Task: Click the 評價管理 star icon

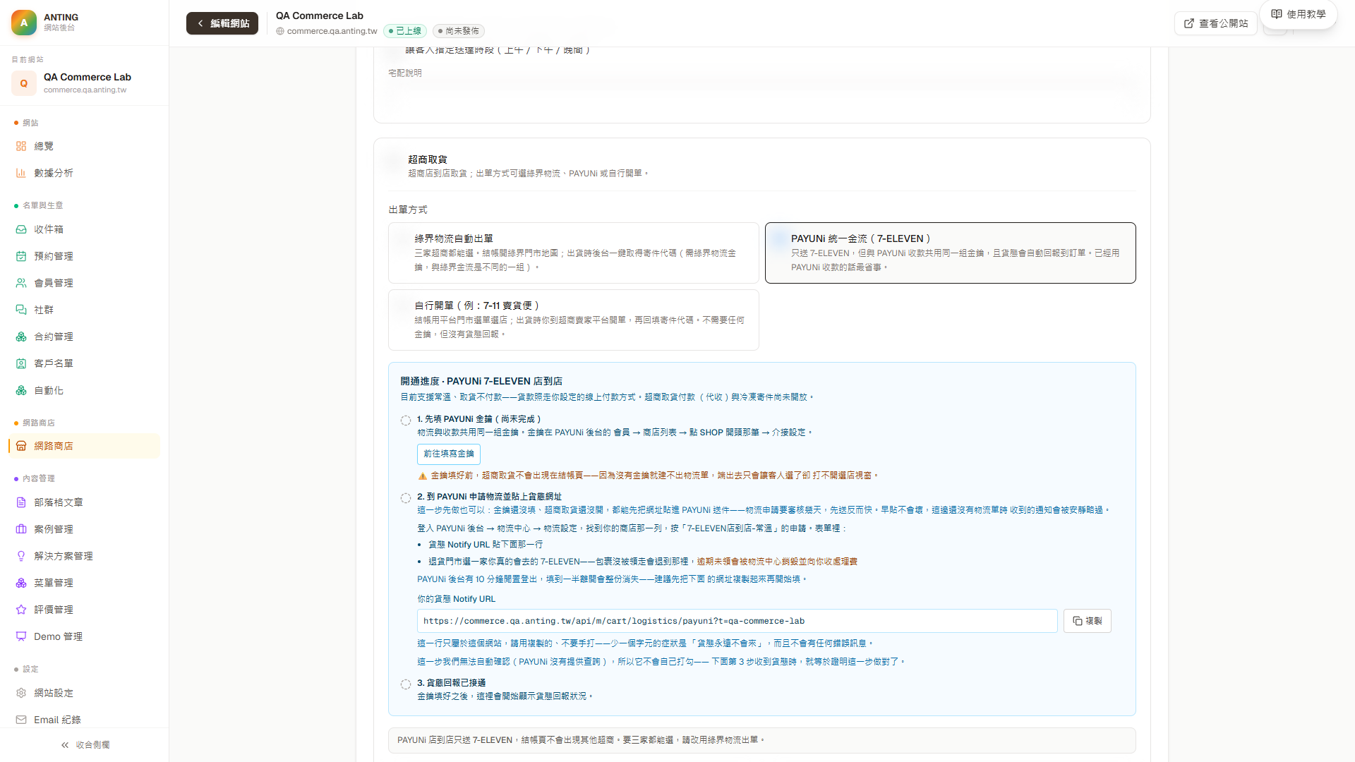Action: [x=21, y=610]
